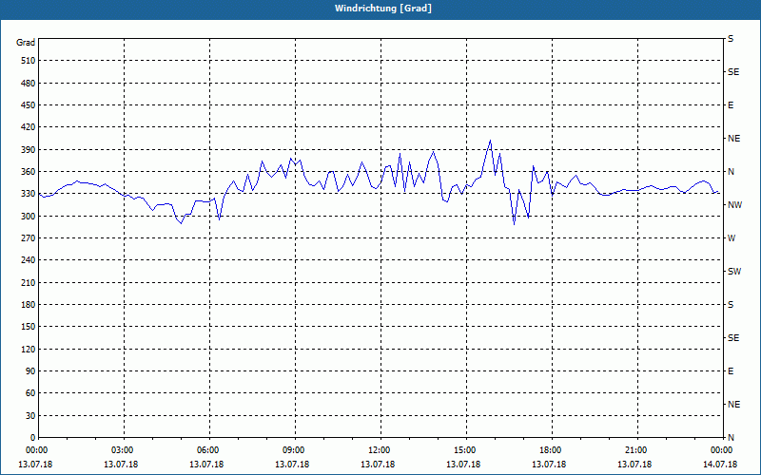761x475 pixels.
Task: Click the 180 y-axis value
Action: click(29, 305)
